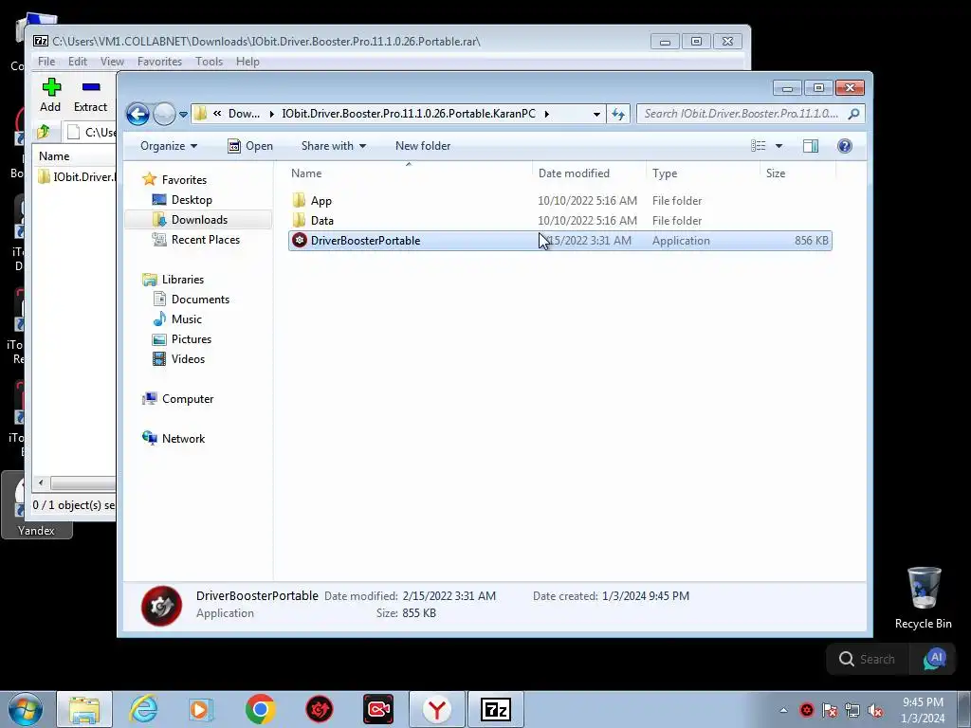The height and width of the screenshot is (728, 971).
Task: Open File menu in 7-Zip window
Action: (x=46, y=62)
